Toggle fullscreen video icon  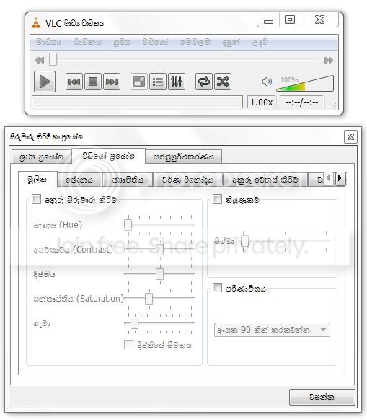[139, 82]
